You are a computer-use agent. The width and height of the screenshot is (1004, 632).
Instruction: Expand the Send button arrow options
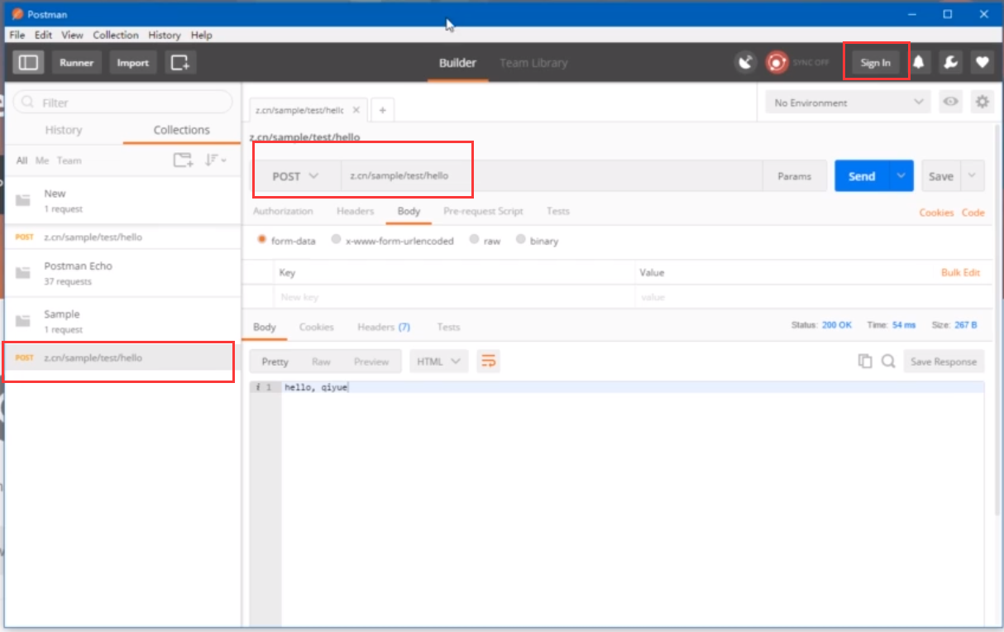click(x=902, y=176)
